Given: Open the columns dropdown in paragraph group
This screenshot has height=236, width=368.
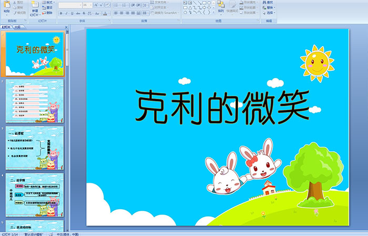Looking at the screenshot, I should (x=145, y=13).
